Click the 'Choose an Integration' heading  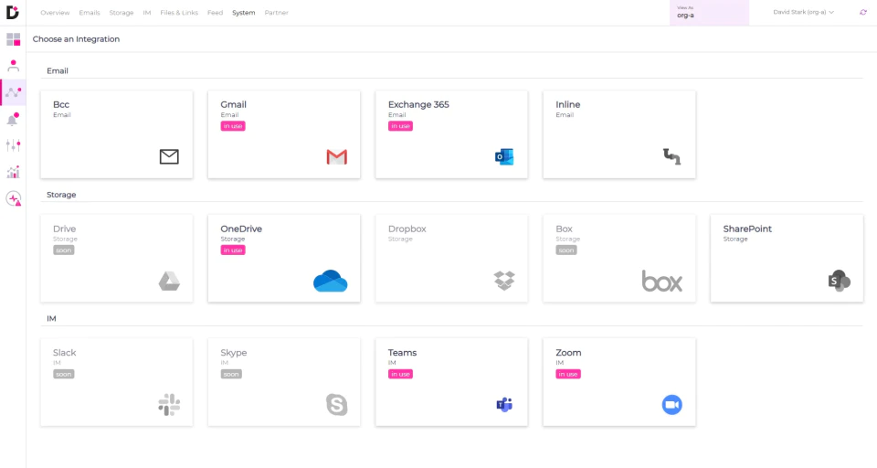76,39
